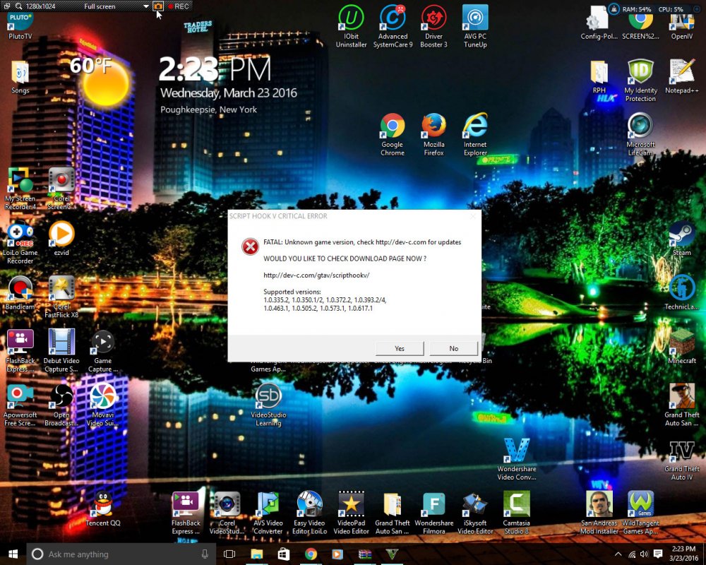The height and width of the screenshot is (565, 706).
Task: Open Movavi Video Suite shortcut
Action: tap(102, 405)
